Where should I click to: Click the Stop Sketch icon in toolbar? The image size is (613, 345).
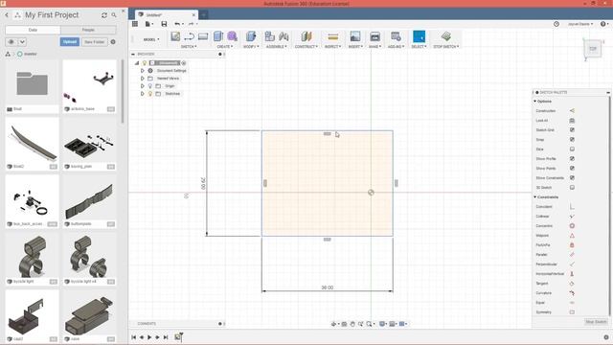click(446, 36)
